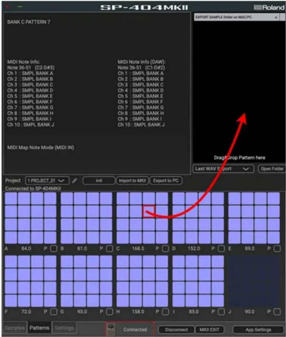Click the Project label
The width and height of the screenshot is (286, 337).
pyautogui.click(x=13, y=180)
